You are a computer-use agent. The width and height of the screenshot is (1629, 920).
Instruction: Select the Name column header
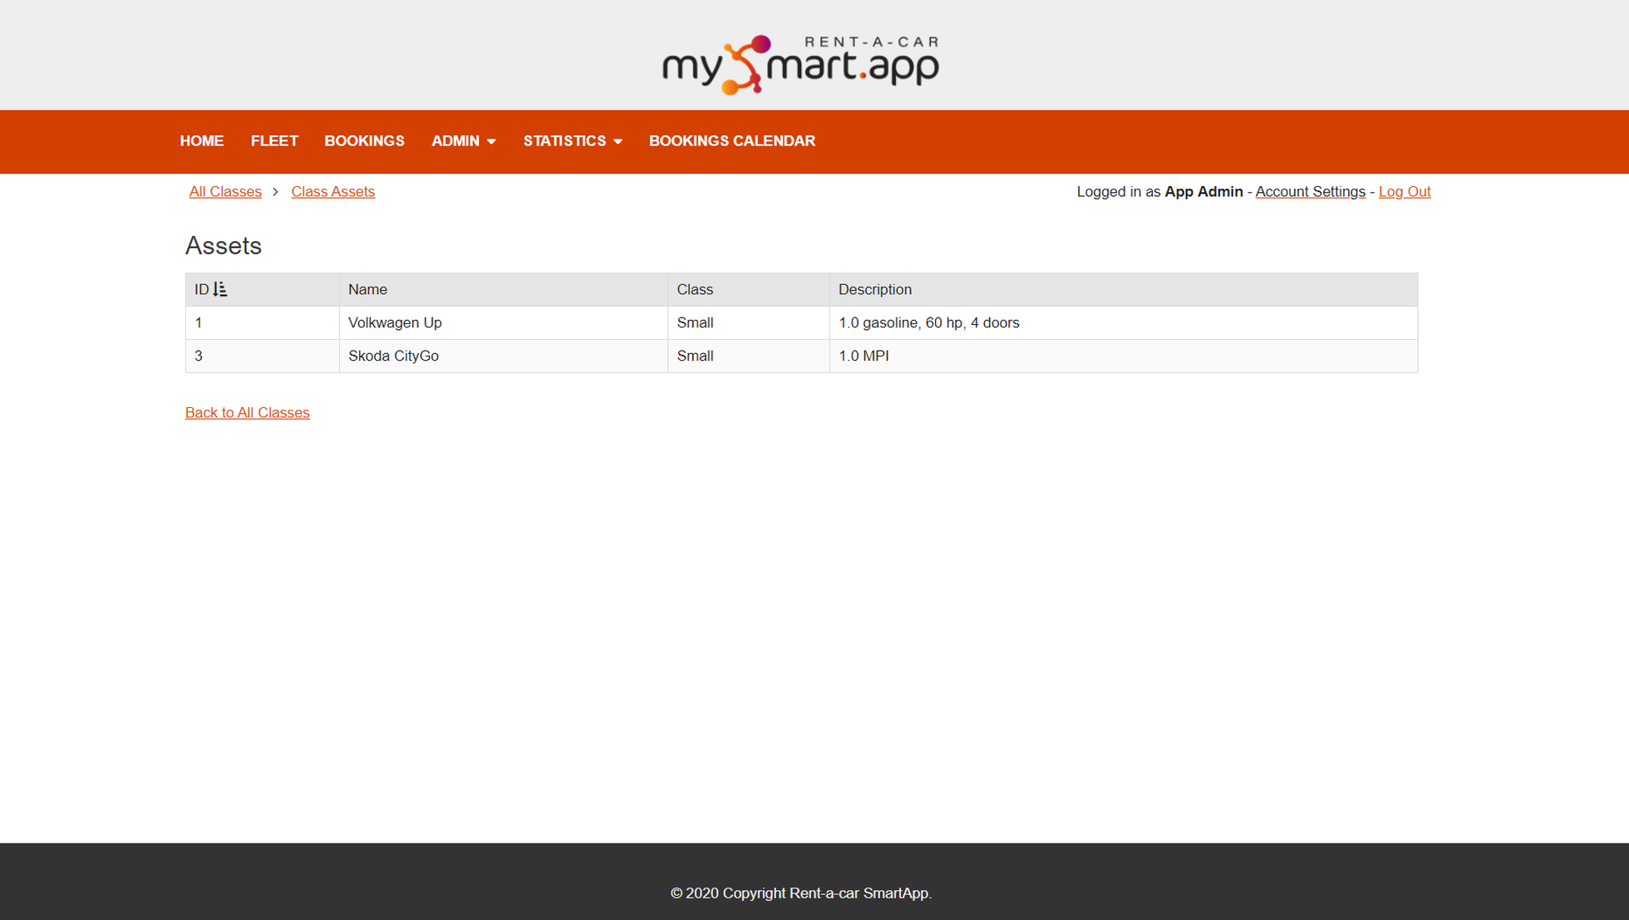click(x=367, y=289)
